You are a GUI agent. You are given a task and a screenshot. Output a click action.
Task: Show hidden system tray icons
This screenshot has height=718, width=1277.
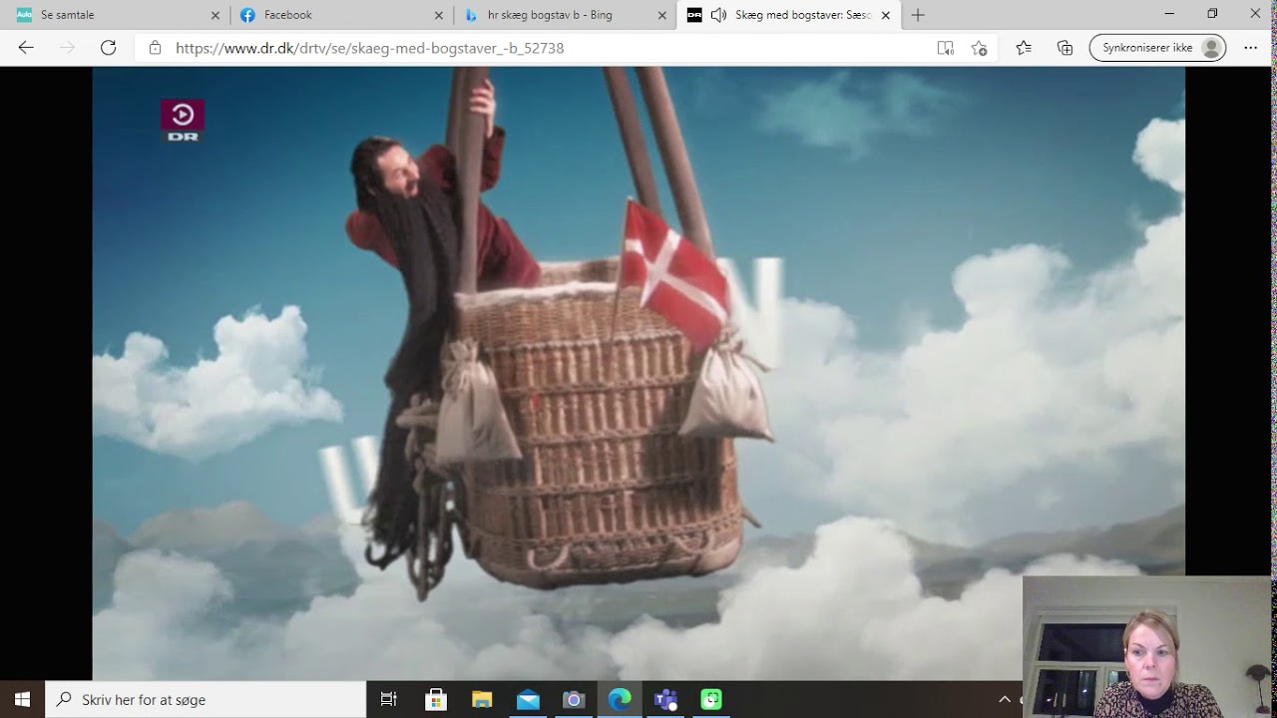tap(1005, 699)
